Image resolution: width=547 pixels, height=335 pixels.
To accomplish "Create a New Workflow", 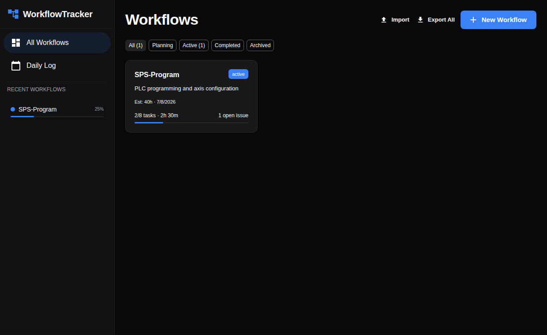I will tap(498, 20).
